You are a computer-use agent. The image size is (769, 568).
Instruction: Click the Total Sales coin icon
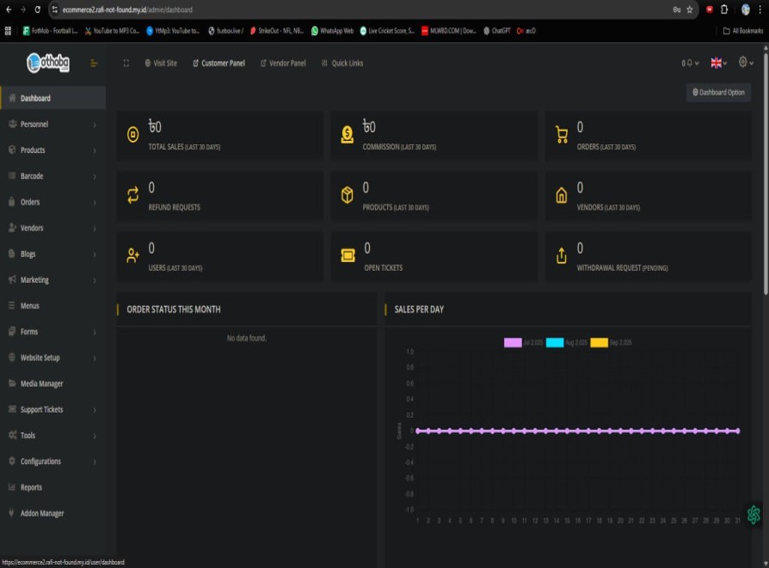coord(133,135)
